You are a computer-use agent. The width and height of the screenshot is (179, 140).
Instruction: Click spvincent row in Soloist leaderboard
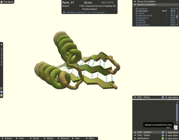[155, 11]
